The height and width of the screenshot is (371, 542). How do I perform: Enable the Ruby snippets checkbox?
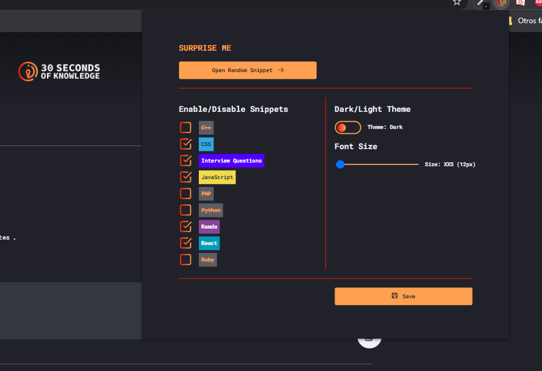tap(185, 259)
